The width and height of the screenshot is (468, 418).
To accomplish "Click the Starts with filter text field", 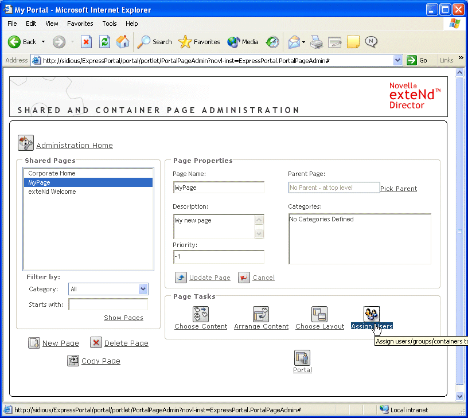I will (108, 304).
